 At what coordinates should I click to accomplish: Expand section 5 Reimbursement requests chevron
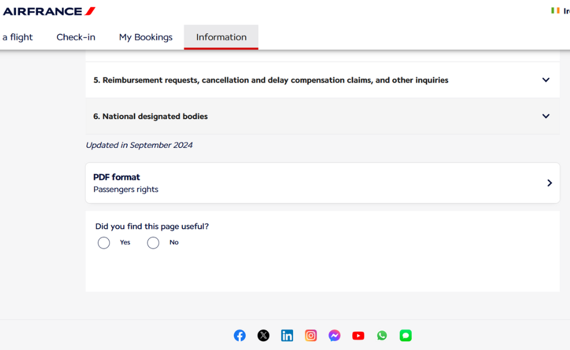[x=545, y=80]
